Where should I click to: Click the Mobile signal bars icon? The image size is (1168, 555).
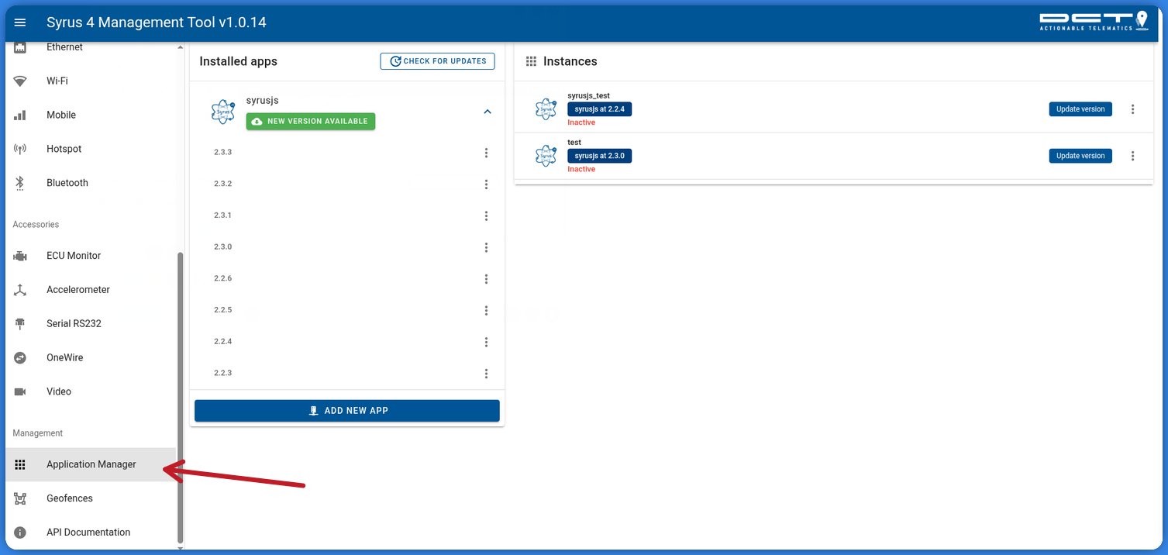click(20, 115)
